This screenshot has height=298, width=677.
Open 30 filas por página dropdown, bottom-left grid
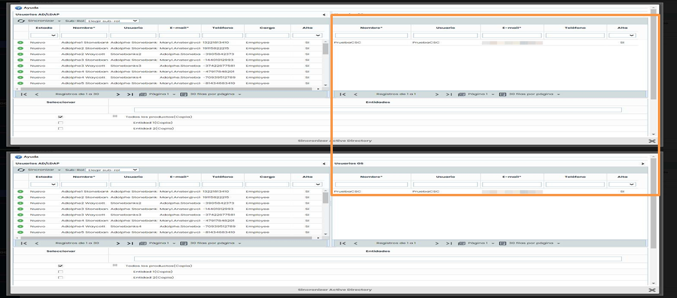pyautogui.click(x=215, y=244)
